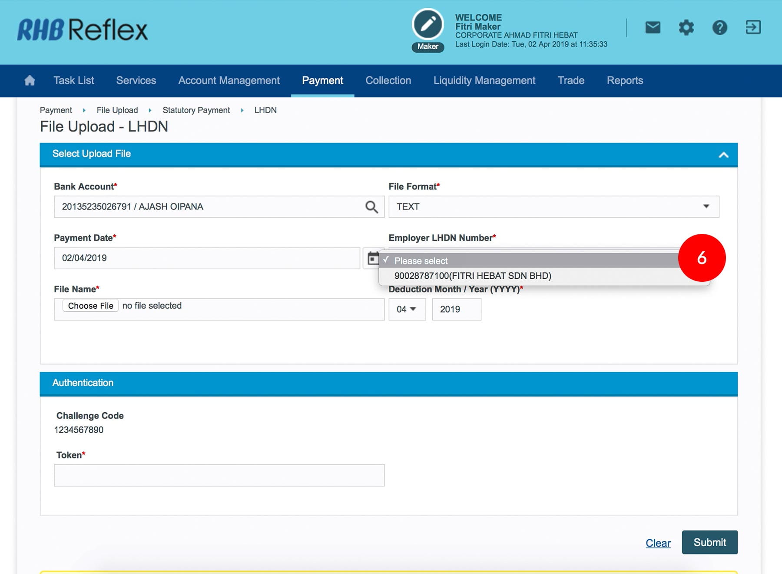Click the Maker pencil profile icon
The width and height of the screenshot is (782, 574).
tap(427, 24)
